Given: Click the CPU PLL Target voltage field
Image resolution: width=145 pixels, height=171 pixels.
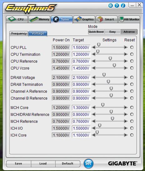Looking at the screenshot, I should click(81, 47).
